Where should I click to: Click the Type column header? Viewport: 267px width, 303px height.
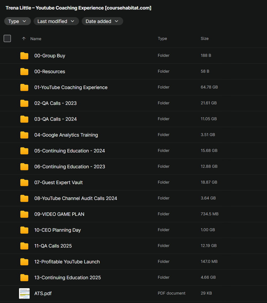[x=162, y=39]
